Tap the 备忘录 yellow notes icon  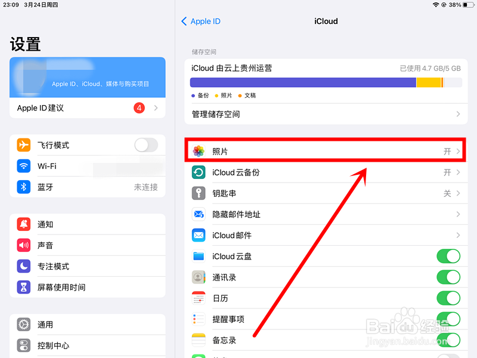(199, 340)
